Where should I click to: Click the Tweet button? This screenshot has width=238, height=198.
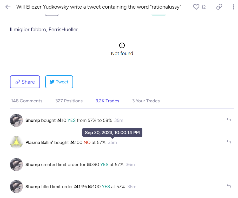(59, 82)
